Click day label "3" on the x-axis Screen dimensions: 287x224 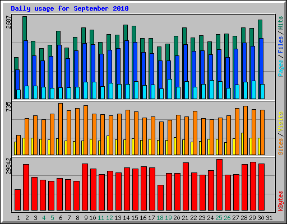point(35,218)
